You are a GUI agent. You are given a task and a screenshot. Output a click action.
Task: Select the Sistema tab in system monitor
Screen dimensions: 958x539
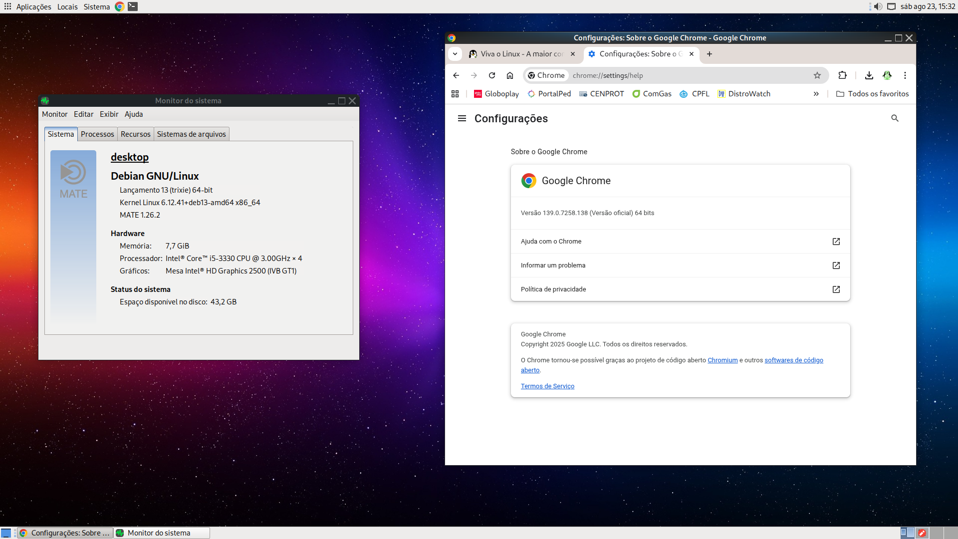[x=61, y=134]
